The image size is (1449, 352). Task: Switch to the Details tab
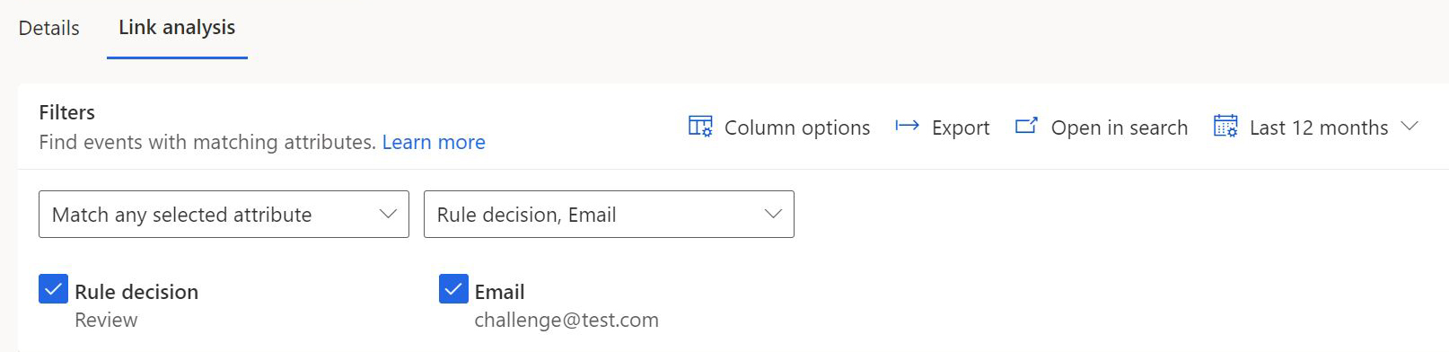pos(49,28)
